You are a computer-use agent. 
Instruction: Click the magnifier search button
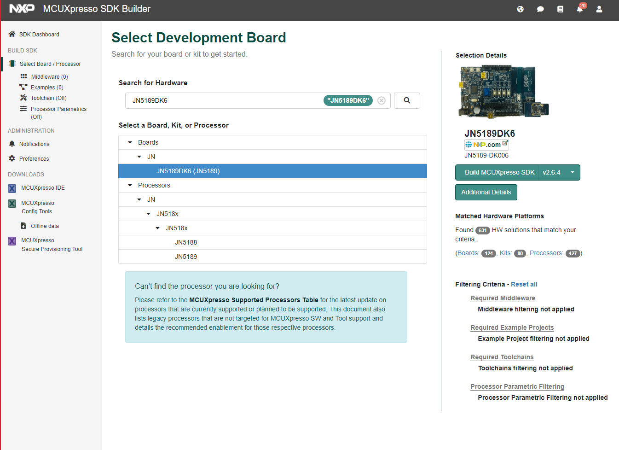tap(407, 100)
